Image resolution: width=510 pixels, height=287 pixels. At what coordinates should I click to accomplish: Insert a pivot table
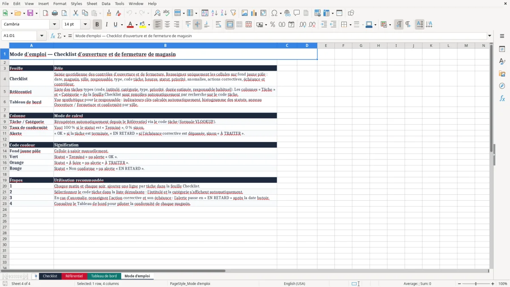263,13
